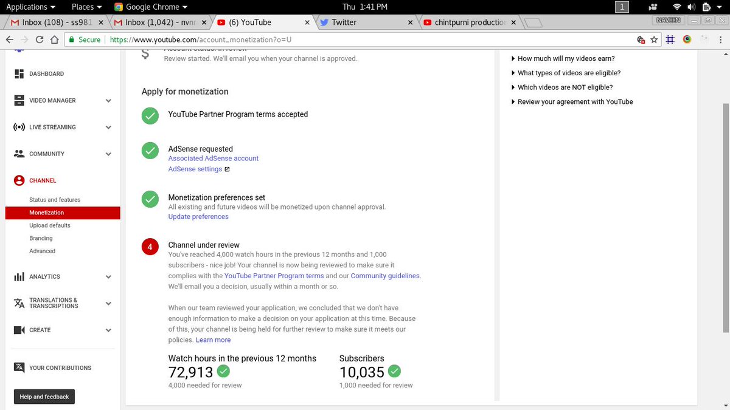Click the green check beside 10,035 subscribers

(394, 371)
